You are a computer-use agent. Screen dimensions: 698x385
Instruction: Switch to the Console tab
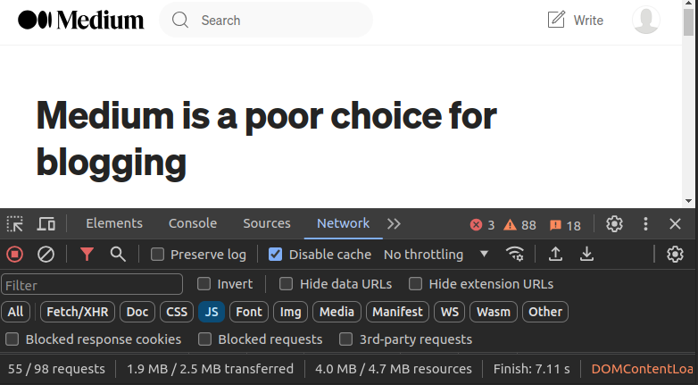(193, 223)
